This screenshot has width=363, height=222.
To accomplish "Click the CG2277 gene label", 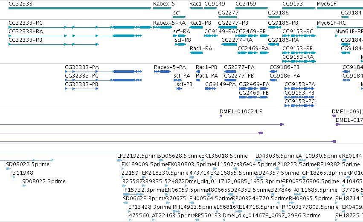I will [x=228, y=12].
